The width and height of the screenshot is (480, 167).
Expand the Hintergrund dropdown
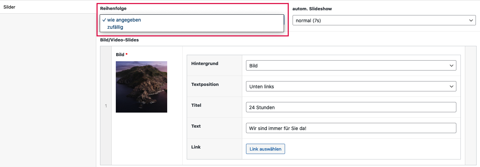click(351, 65)
